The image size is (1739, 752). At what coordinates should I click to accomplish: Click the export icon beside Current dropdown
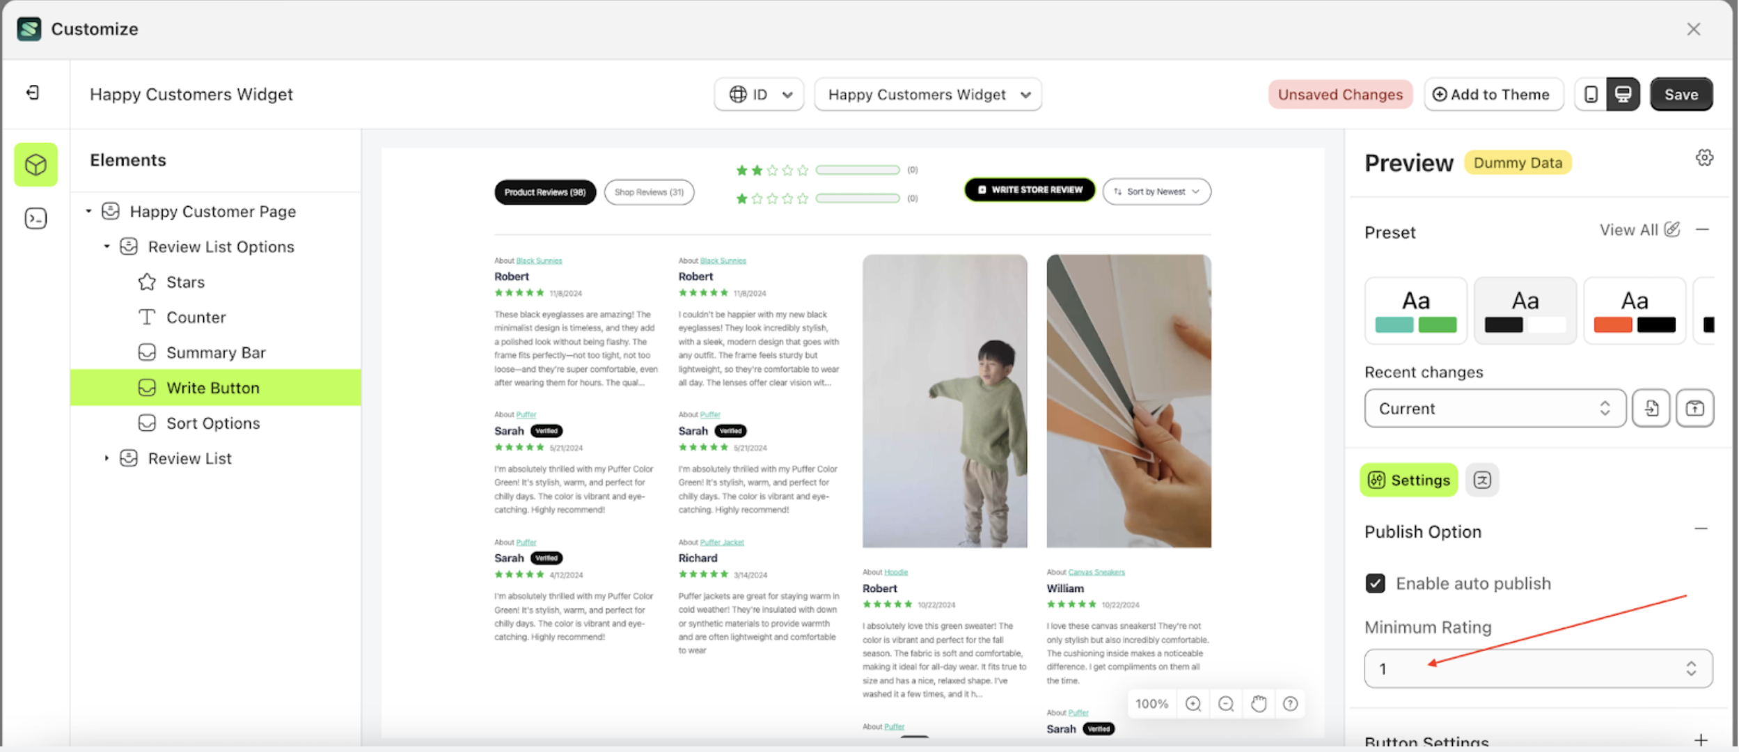tap(1694, 408)
